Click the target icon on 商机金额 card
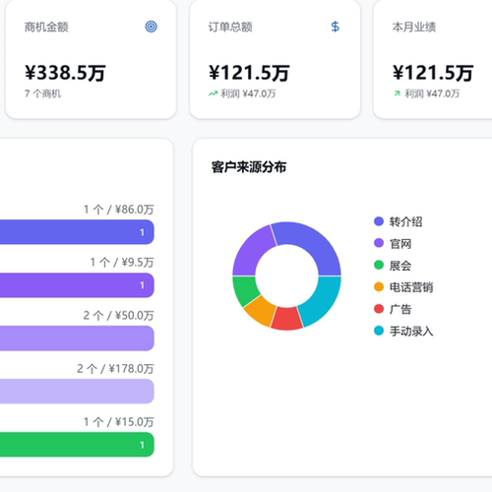Viewport: 492px width, 492px height. click(152, 27)
